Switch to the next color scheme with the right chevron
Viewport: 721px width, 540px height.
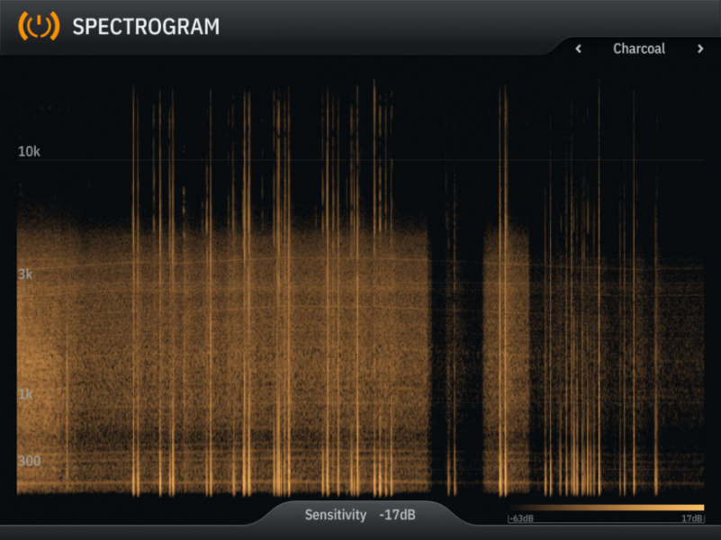coord(701,49)
